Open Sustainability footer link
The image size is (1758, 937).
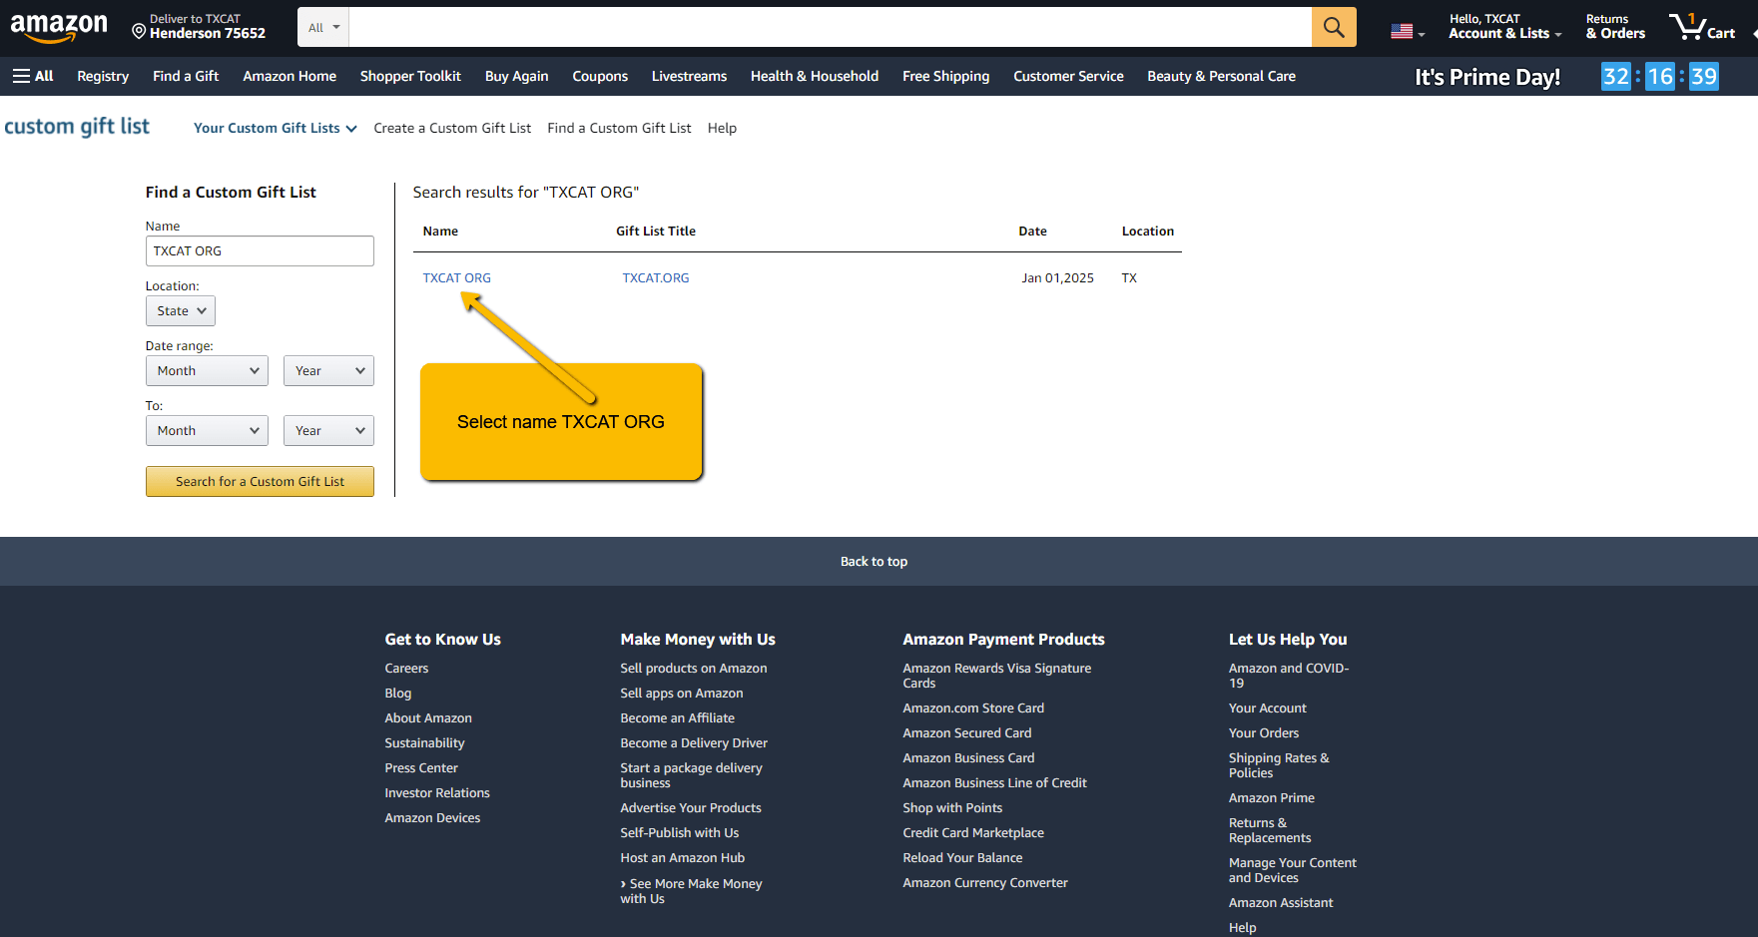[x=424, y=743]
